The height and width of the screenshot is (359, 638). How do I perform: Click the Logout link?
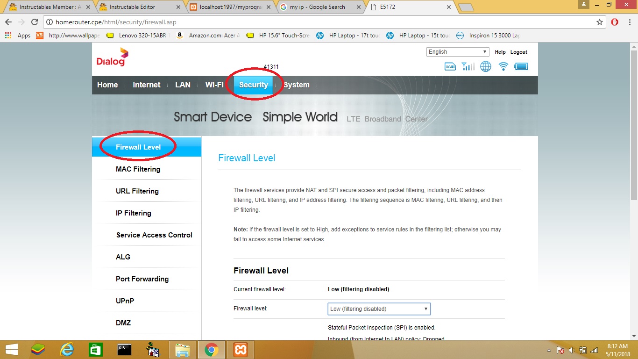[x=519, y=52]
